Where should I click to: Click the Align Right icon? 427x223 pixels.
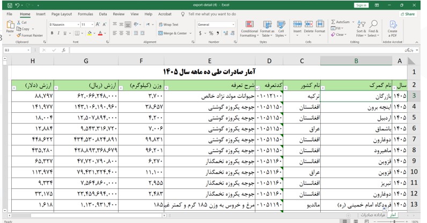coord(128,33)
